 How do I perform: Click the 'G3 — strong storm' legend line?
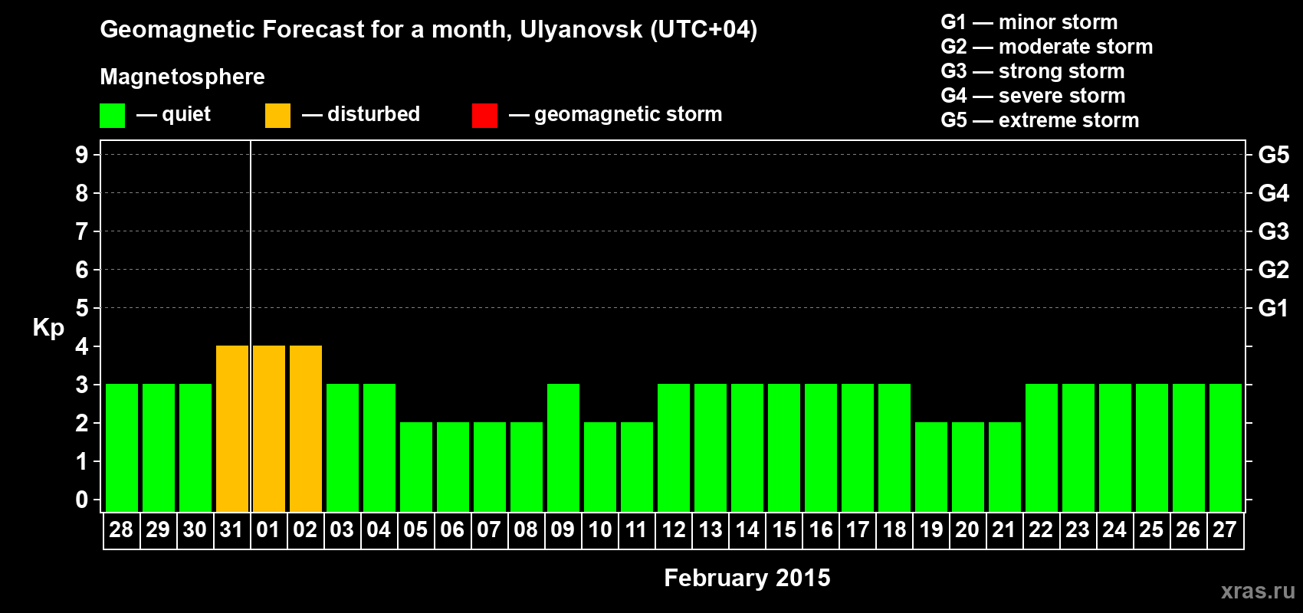pyautogui.click(x=1032, y=71)
